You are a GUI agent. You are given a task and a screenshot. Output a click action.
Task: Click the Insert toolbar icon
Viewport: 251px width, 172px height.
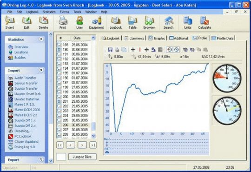point(10,23)
